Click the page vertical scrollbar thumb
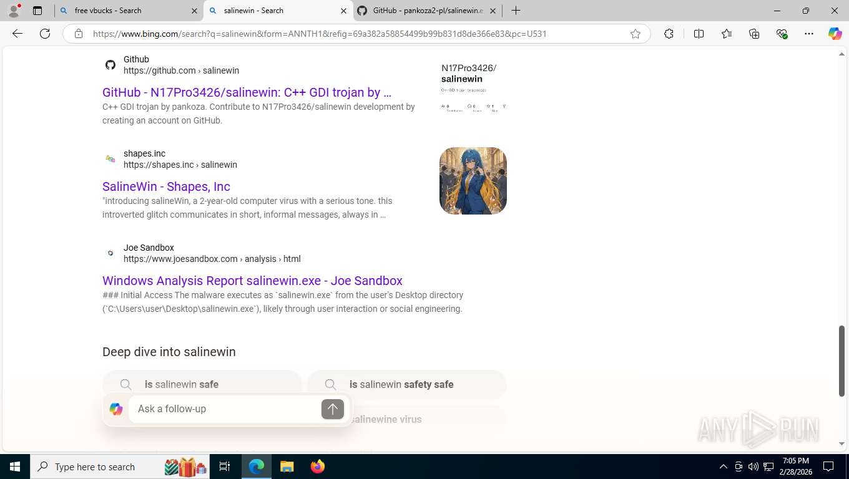Image resolution: width=849 pixels, height=479 pixels. point(842,360)
